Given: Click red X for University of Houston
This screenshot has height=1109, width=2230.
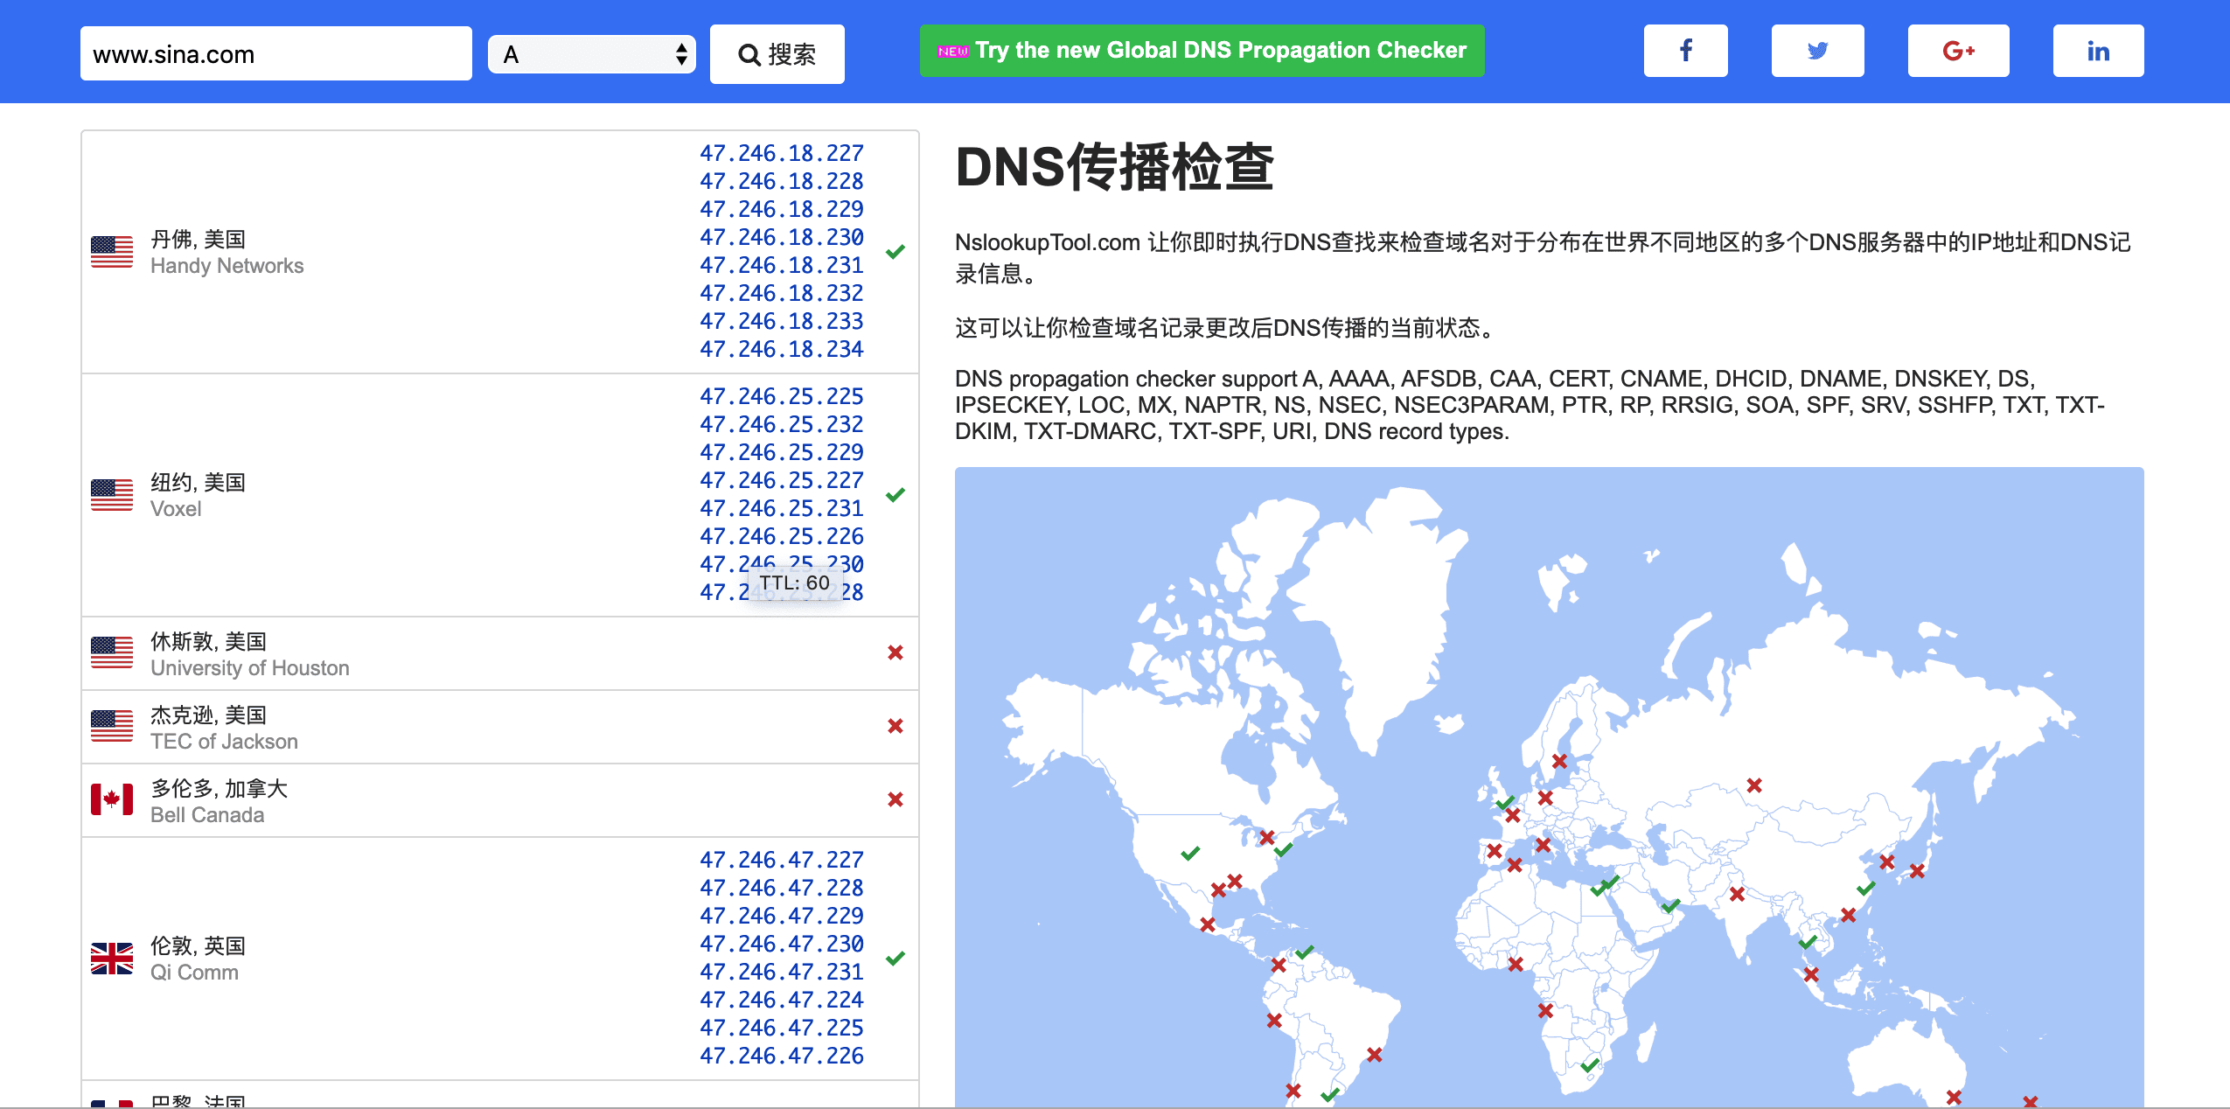Looking at the screenshot, I should (895, 652).
